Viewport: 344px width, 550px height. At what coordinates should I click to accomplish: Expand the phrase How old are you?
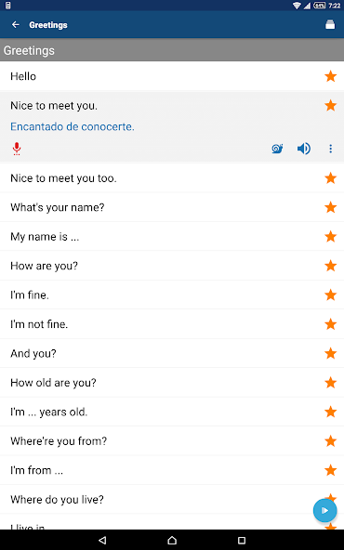[172, 383]
